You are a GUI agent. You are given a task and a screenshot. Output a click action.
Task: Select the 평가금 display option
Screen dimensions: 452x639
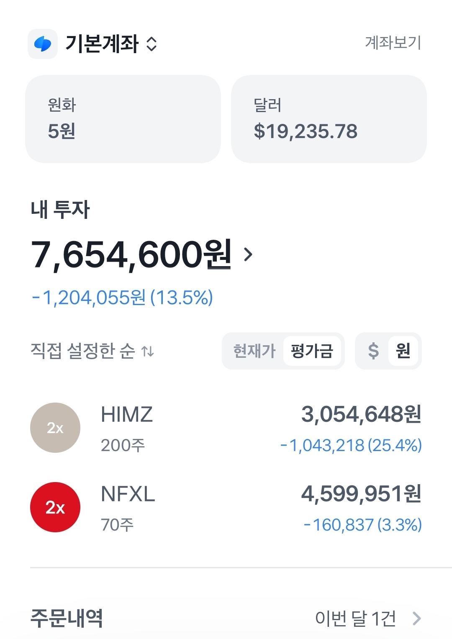point(312,351)
